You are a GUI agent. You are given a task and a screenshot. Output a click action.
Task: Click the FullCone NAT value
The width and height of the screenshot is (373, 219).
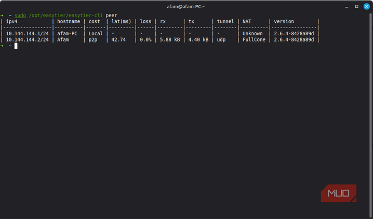click(254, 39)
